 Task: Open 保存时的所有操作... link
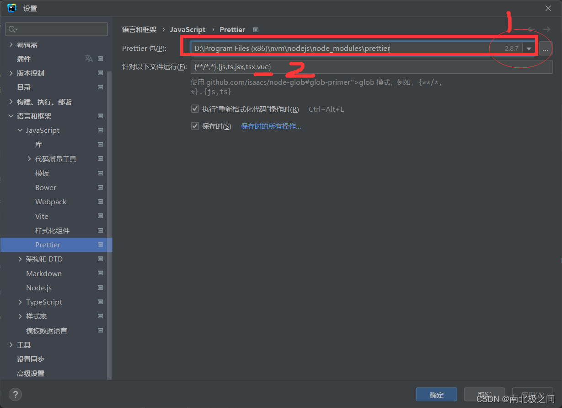pos(271,126)
